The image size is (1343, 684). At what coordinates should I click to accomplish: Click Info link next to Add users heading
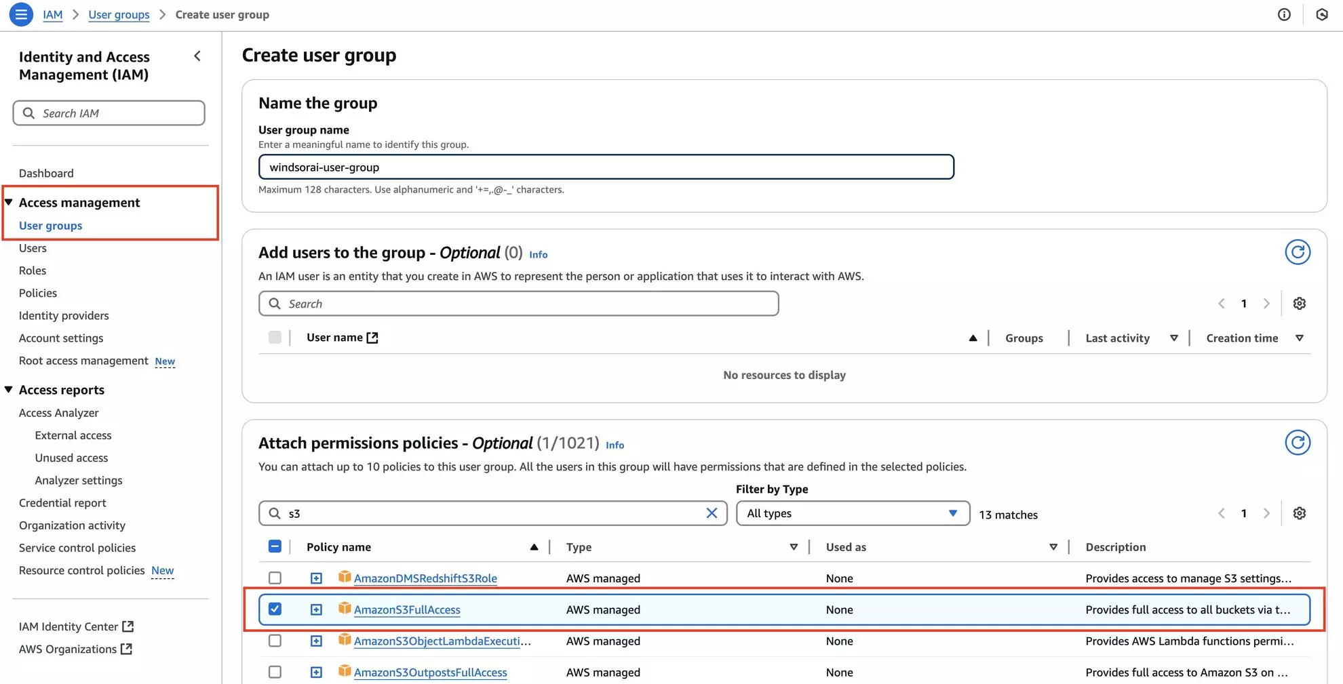tap(538, 254)
